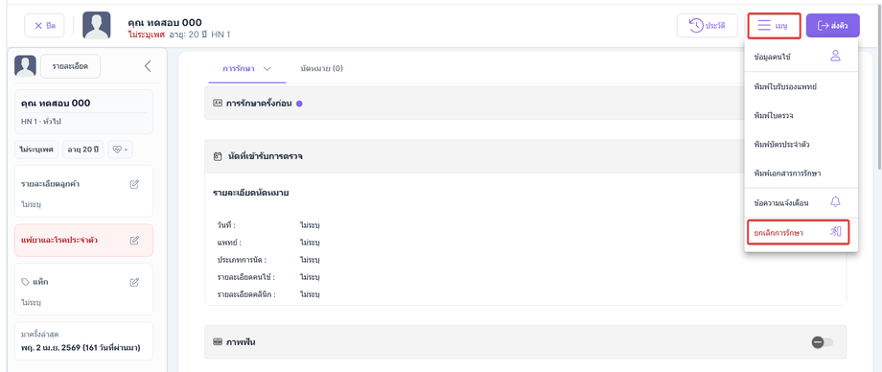Viewport: 882px width, 372px height.
Task: Open the ประวัติ history button
Action: pyautogui.click(x=707, y=25)
